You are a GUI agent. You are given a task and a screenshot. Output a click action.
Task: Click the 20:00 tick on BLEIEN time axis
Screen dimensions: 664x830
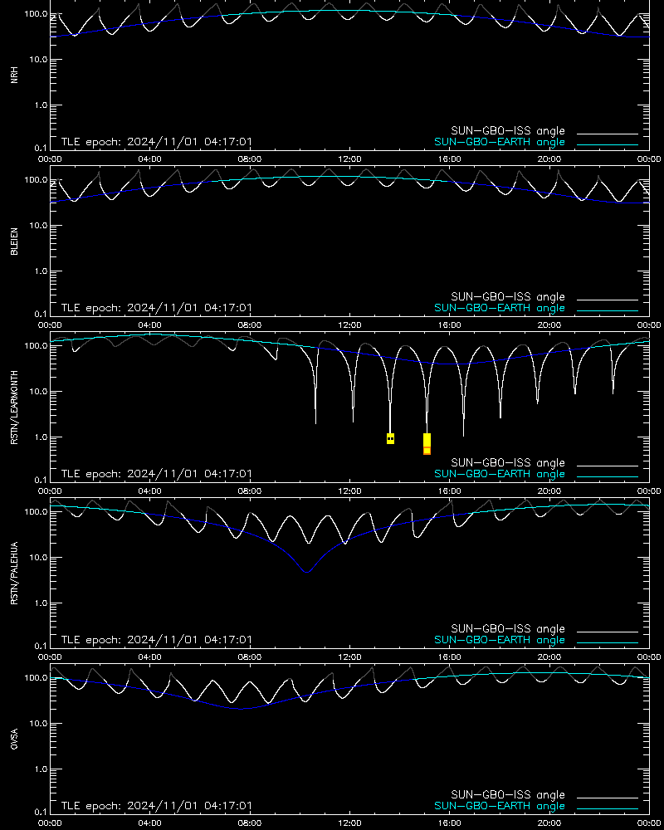point(549,325)
